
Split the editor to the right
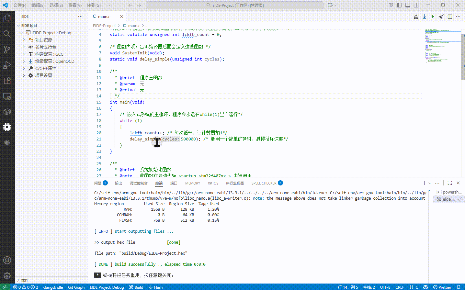pos(450,17)
